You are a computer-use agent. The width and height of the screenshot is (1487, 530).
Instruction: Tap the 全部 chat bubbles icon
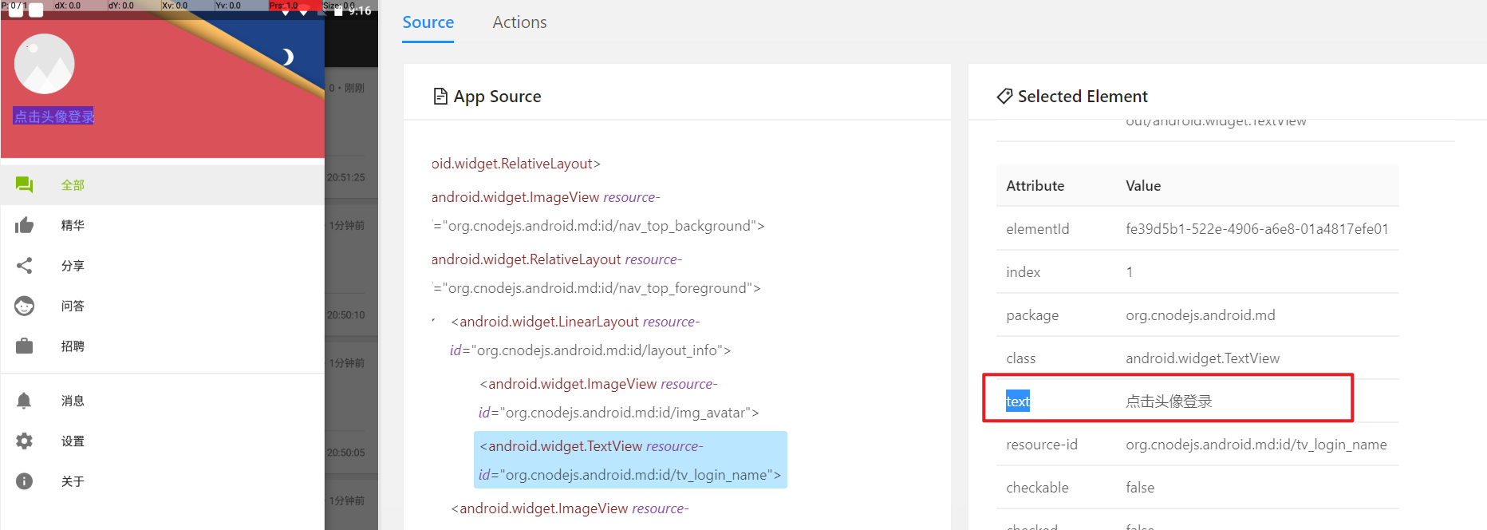pos(24,185)
